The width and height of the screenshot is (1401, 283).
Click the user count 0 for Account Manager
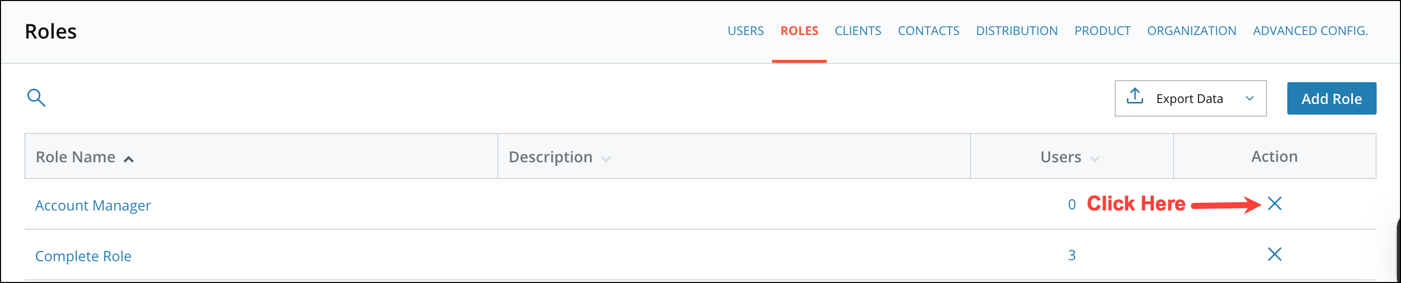pyautogui.click(x=1072, y=205)
